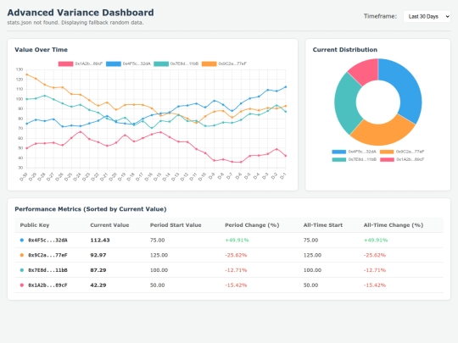The height and width of the screenshot is (343, 458).
Task: Click -12.71% in the All-Time Change column
Action: pyautogui.click(x=375, y=270)
